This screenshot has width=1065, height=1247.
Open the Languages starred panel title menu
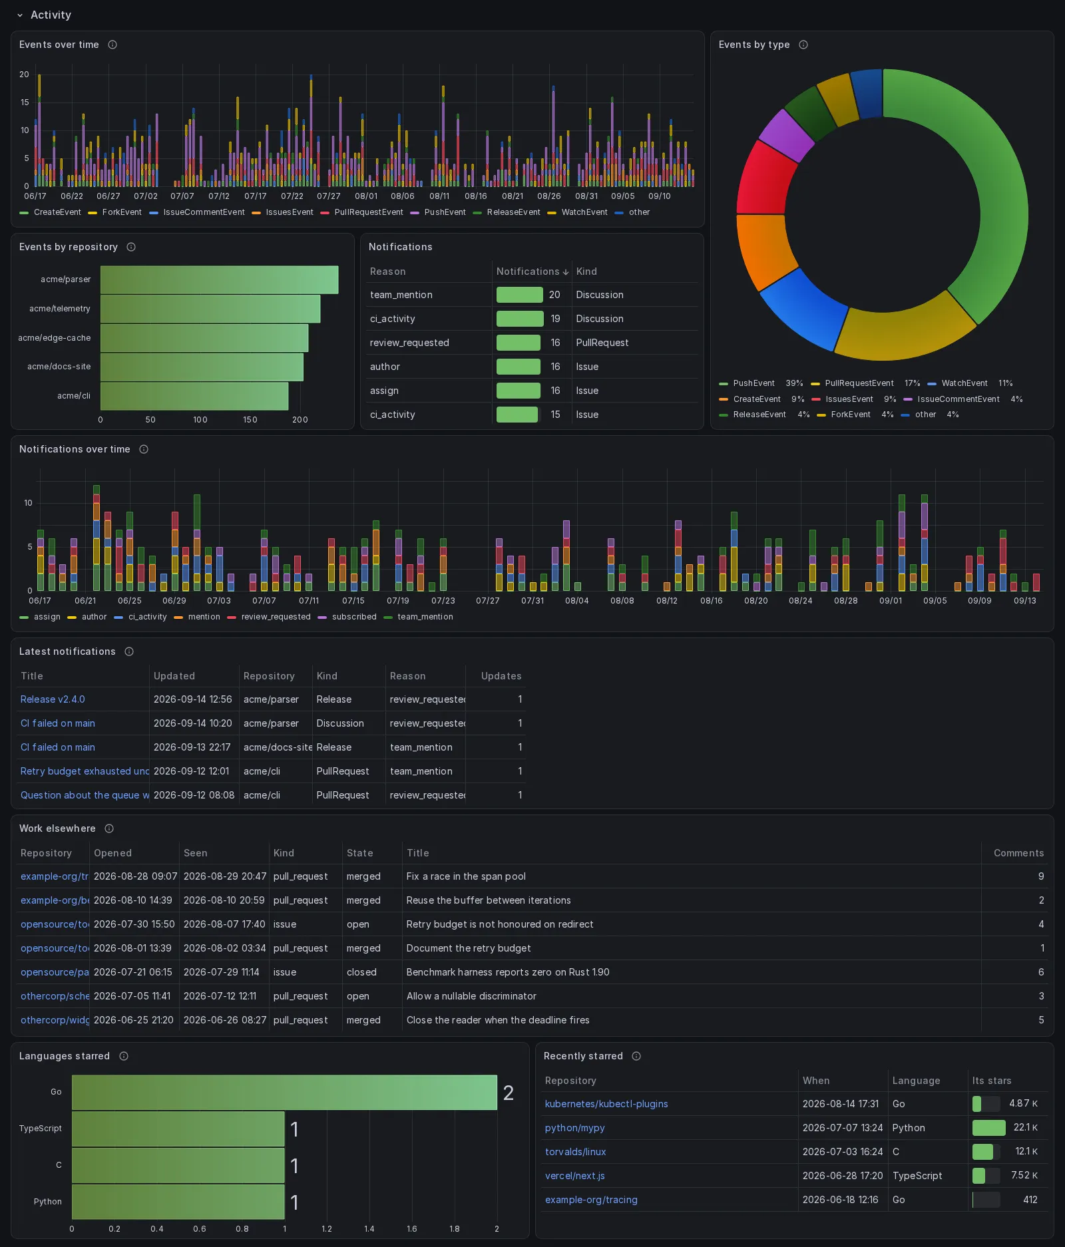(64, 1056)
